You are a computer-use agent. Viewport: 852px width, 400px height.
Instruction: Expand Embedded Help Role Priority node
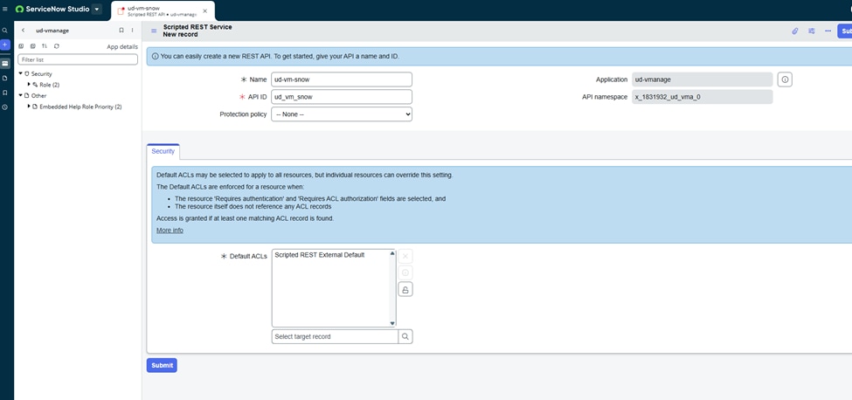30,107
